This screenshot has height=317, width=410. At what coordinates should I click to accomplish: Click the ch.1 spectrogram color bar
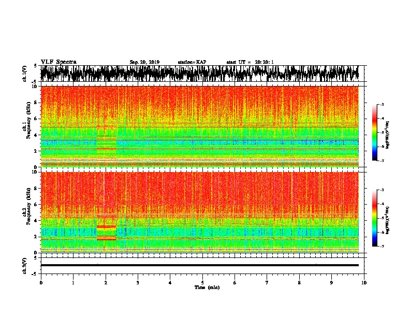point(374,133)
